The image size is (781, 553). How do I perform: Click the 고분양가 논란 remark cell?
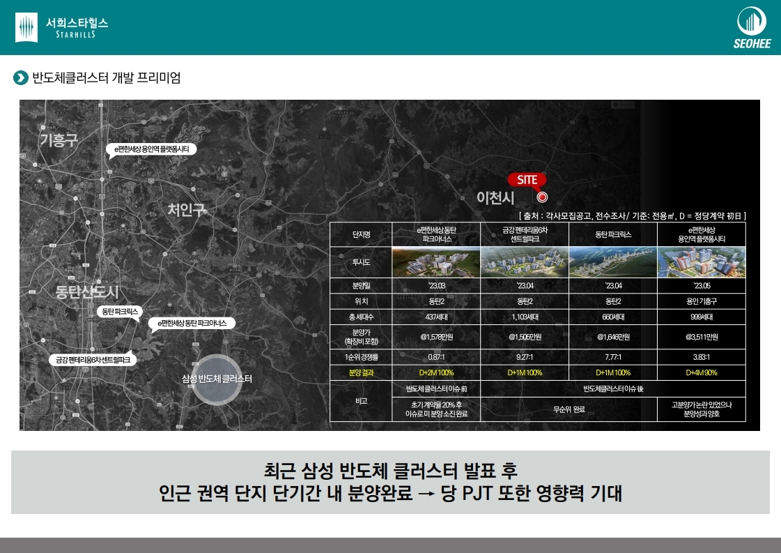tap(702, 409)
